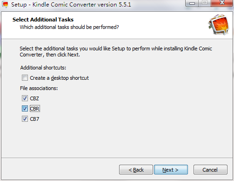This screenshot has width=234, height=181.
Task: Click the 'File associations:' group label
Action: pos(39,88)
